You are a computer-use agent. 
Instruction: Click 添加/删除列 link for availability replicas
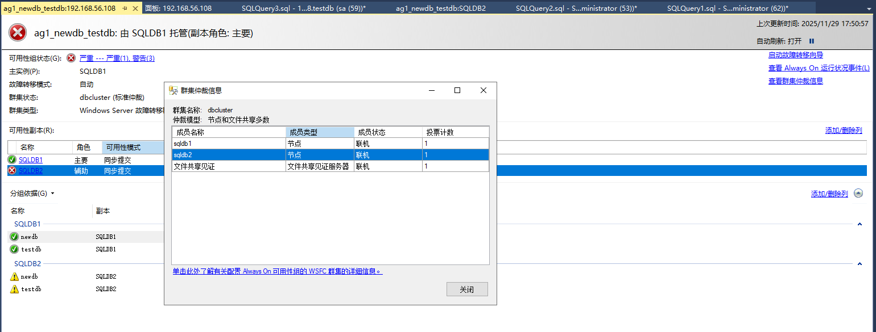click(844, 131)
